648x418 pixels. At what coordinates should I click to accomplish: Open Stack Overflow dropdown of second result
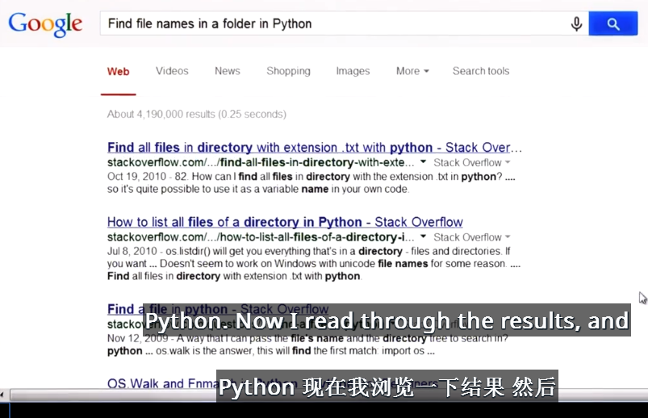coord(472,237)
